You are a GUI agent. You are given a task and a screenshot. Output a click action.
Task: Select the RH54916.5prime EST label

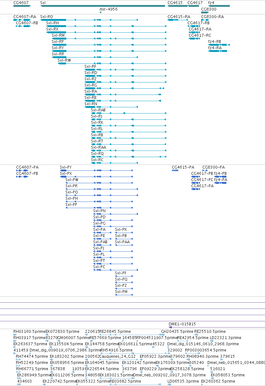point(116,350)
